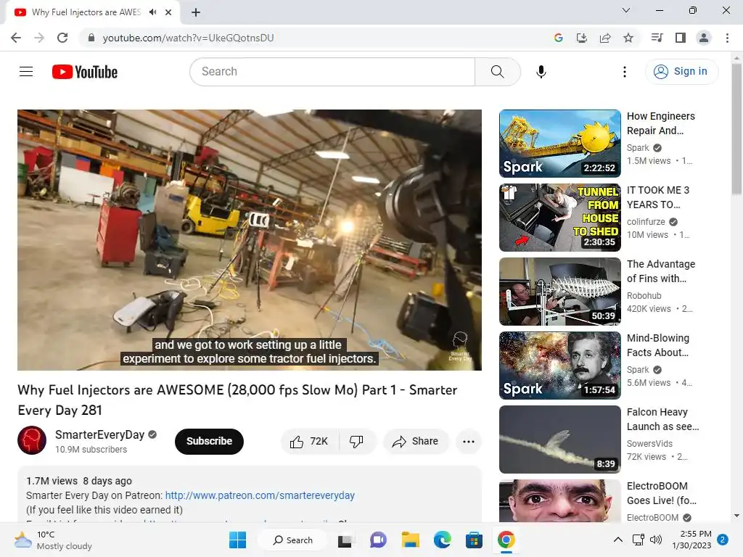Open SowersVids channel name
Image resolution: width=743 pixels, height=557 pixels.
(649, 443)
